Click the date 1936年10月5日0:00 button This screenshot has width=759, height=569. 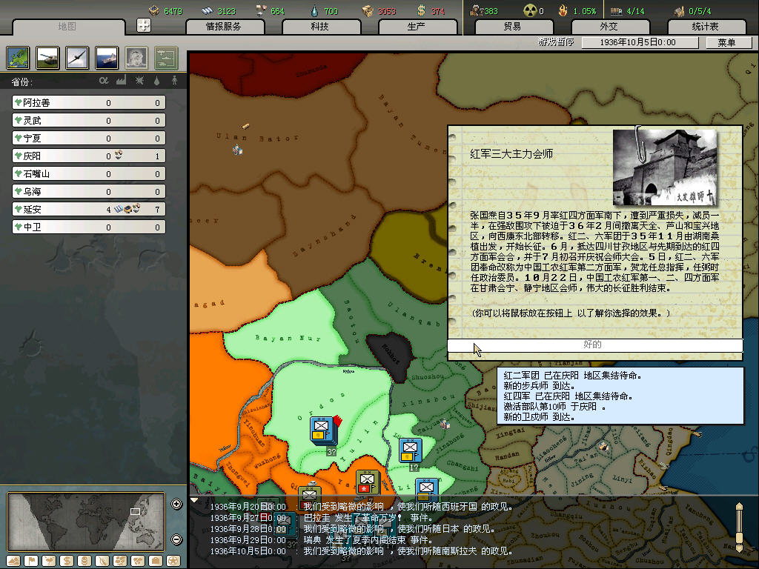640,42
